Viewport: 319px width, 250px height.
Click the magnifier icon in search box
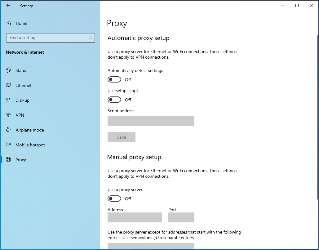[x=91, y=38]
